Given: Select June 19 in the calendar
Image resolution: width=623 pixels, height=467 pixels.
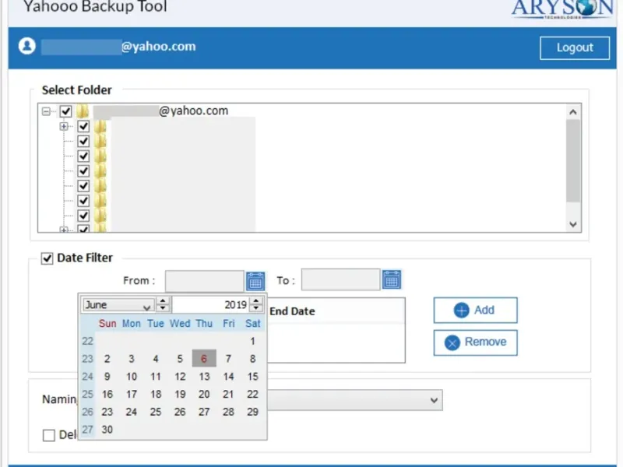Looking at the screenshot, I should (x=180, y=395).
